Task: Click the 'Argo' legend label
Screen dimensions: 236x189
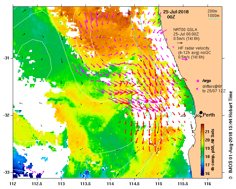Action: (x=207, y=81)
